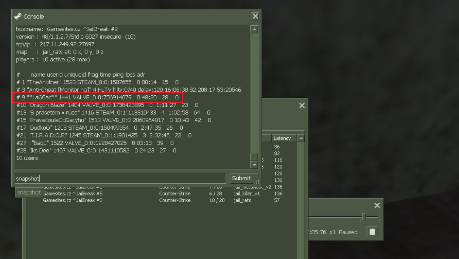This screenshot has width=459, height=259.
Task: Select Gamesites.cz JailBreak #5 server row
Action: 161,194
